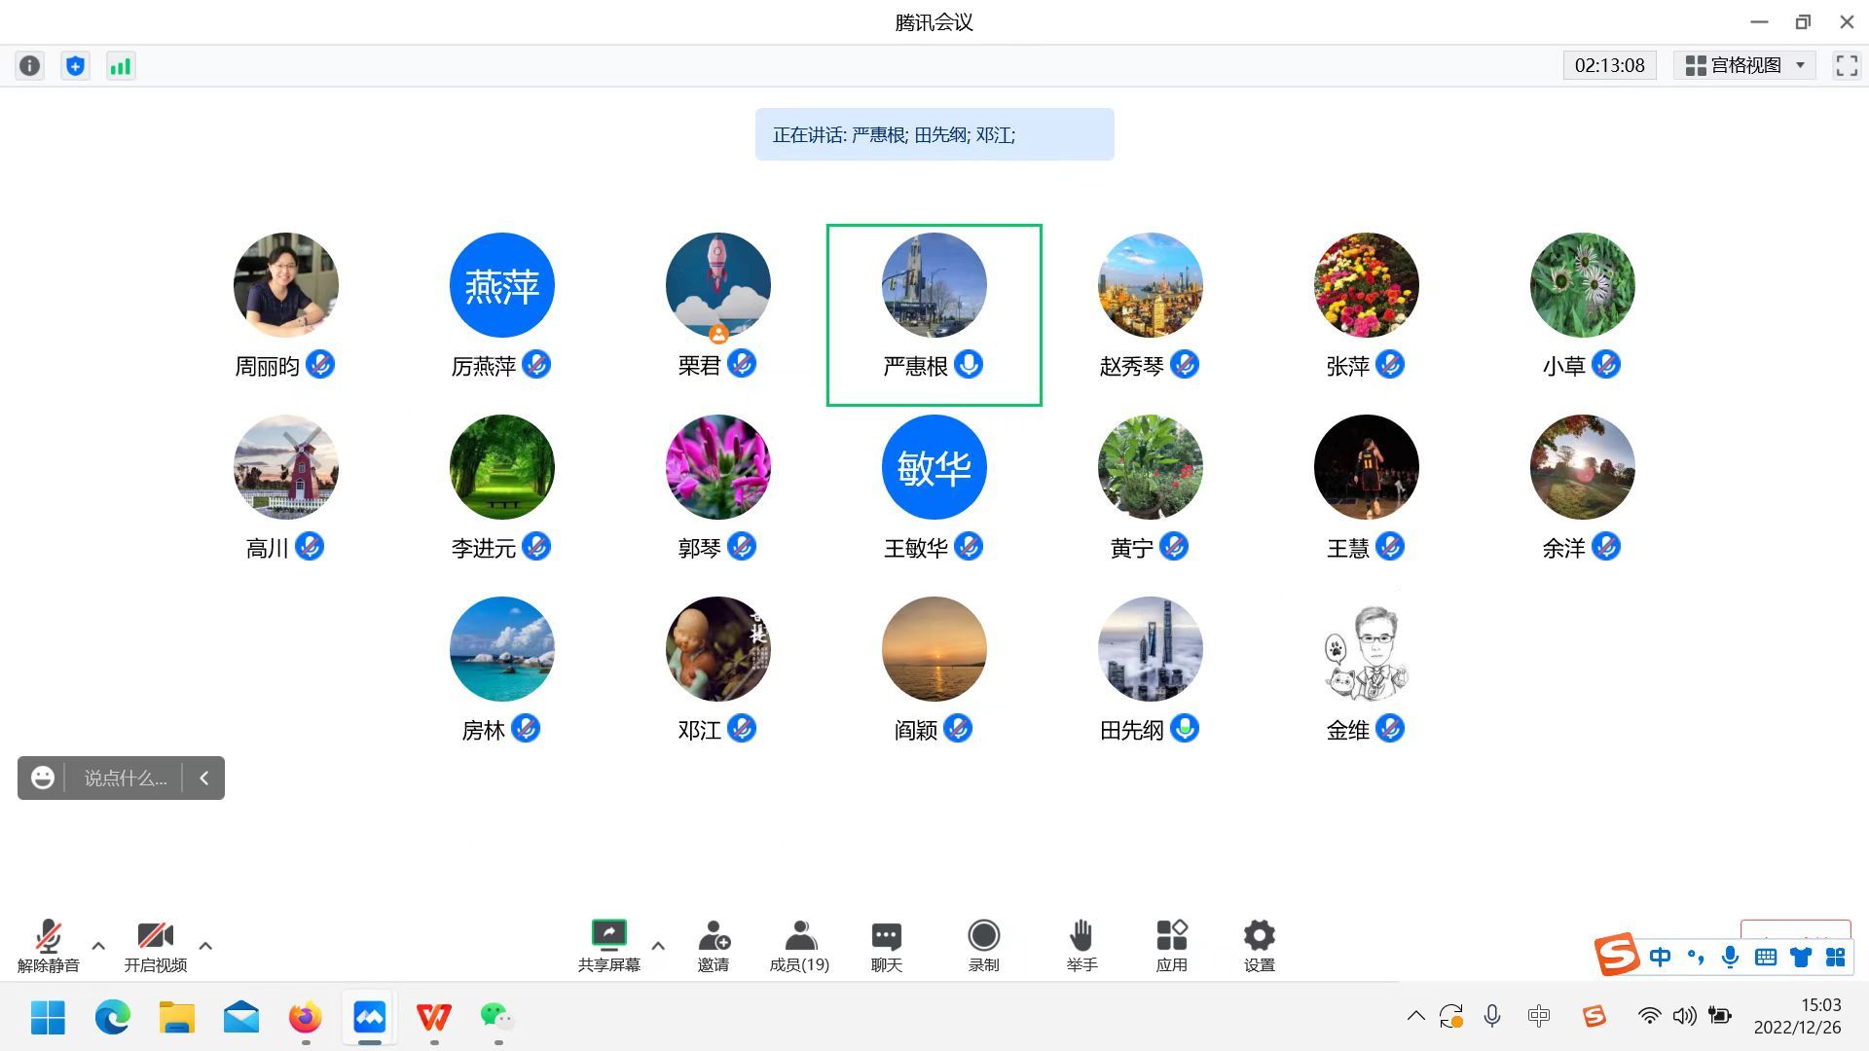Image resolution: width=1869 pixels, height=1051 pixels.
Task: Select 严惠根's highlighted participant tile
Action: pyautogui.click(x=934, y=314)
